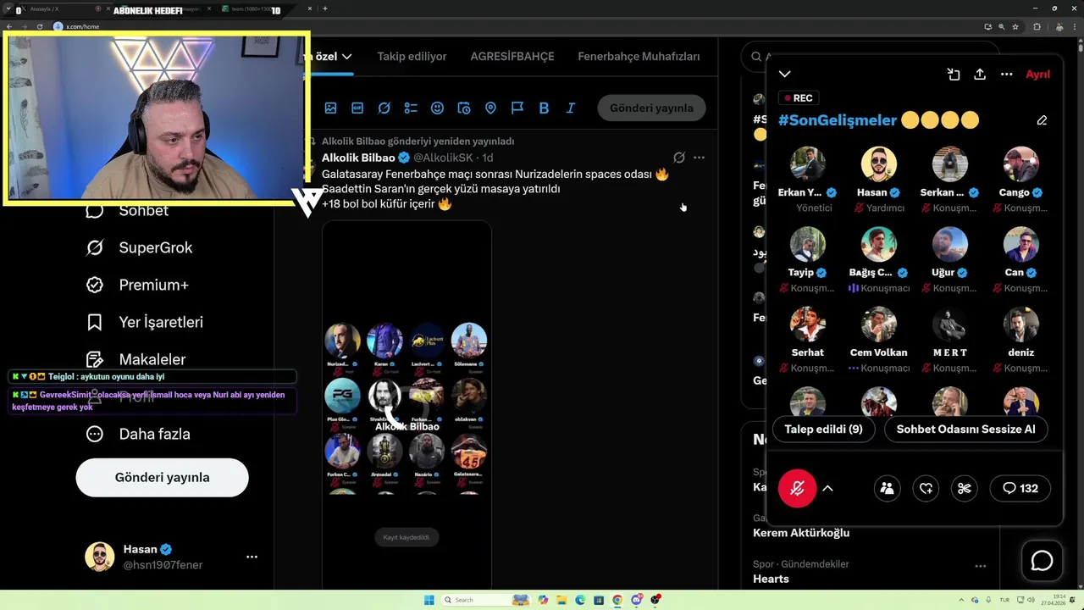Open the Space more options menu
Viewport: 1084px width, 610px height.
(1006, 75)
